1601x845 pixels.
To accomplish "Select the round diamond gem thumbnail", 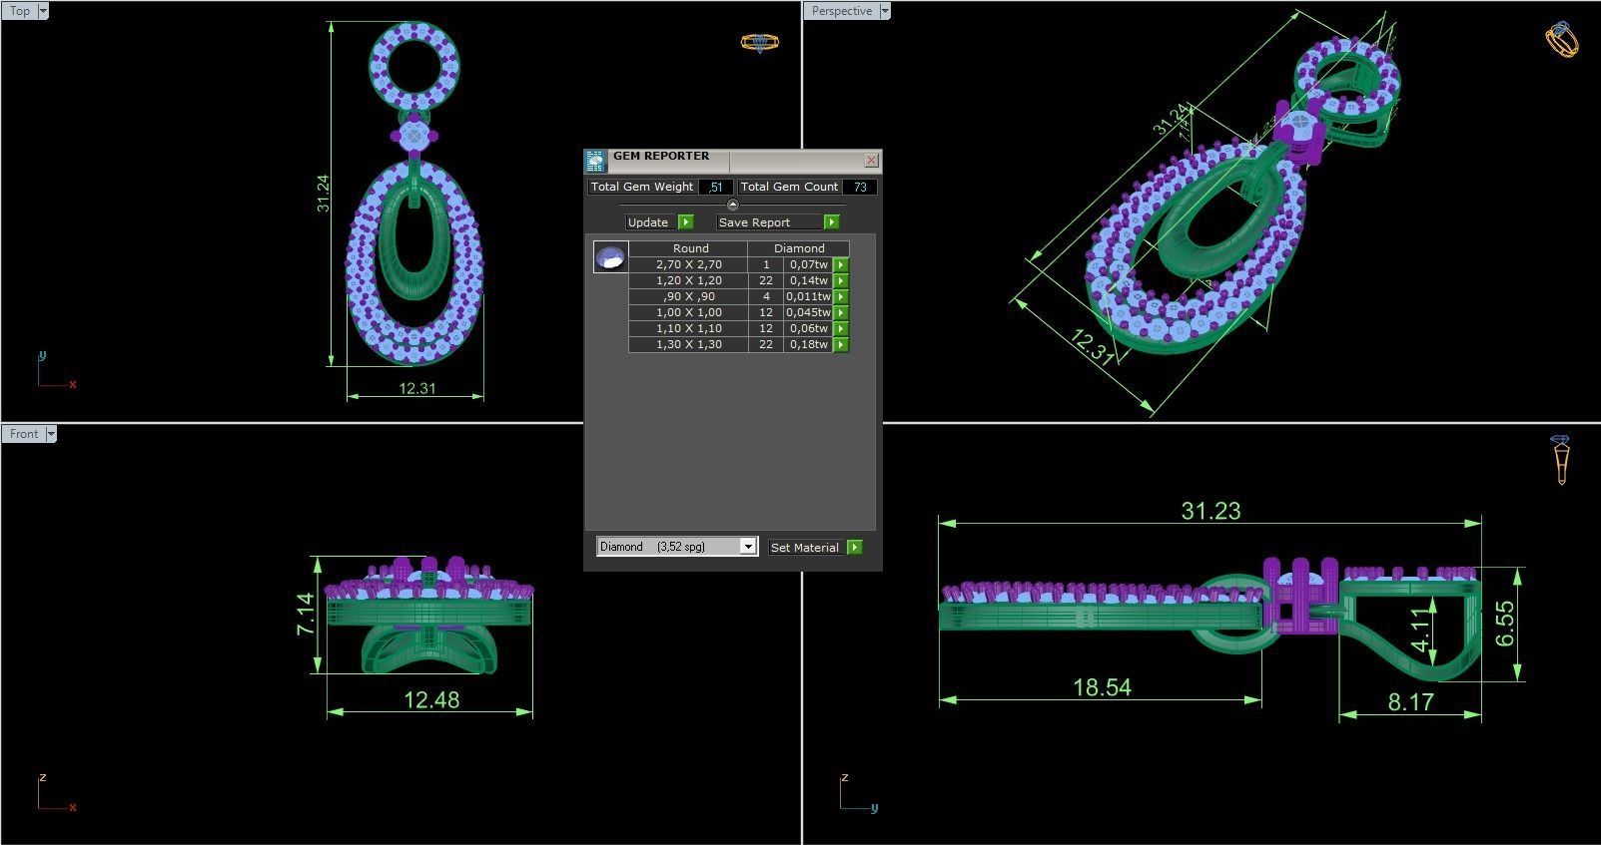I will point(610,257).
